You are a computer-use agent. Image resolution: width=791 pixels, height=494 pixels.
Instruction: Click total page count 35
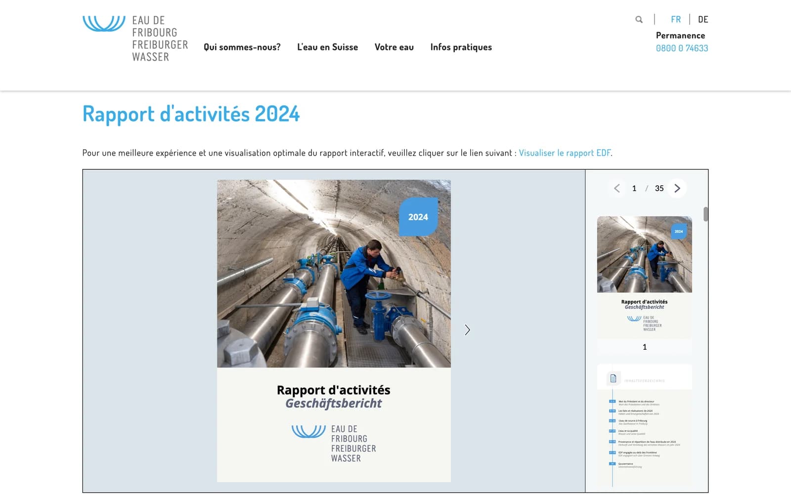[x=659, y=188]
